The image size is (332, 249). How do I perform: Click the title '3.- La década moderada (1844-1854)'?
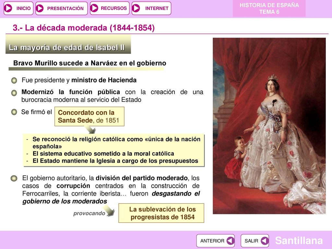(x=84, y=28)
